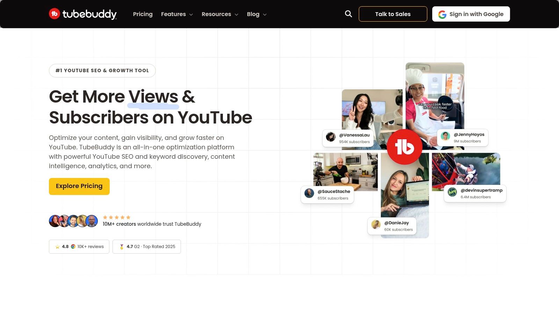559x314 pixels.
Task: Click the @JennyHoyos channel name
Action: coord(469,134)
